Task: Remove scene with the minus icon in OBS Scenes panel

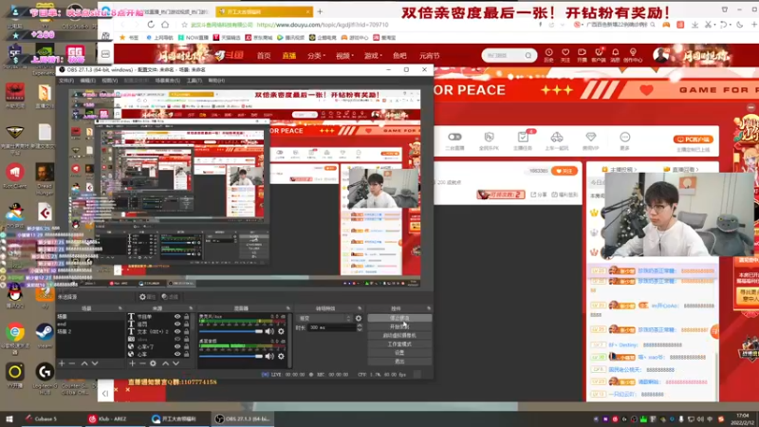Action: [x=72, y=363]
